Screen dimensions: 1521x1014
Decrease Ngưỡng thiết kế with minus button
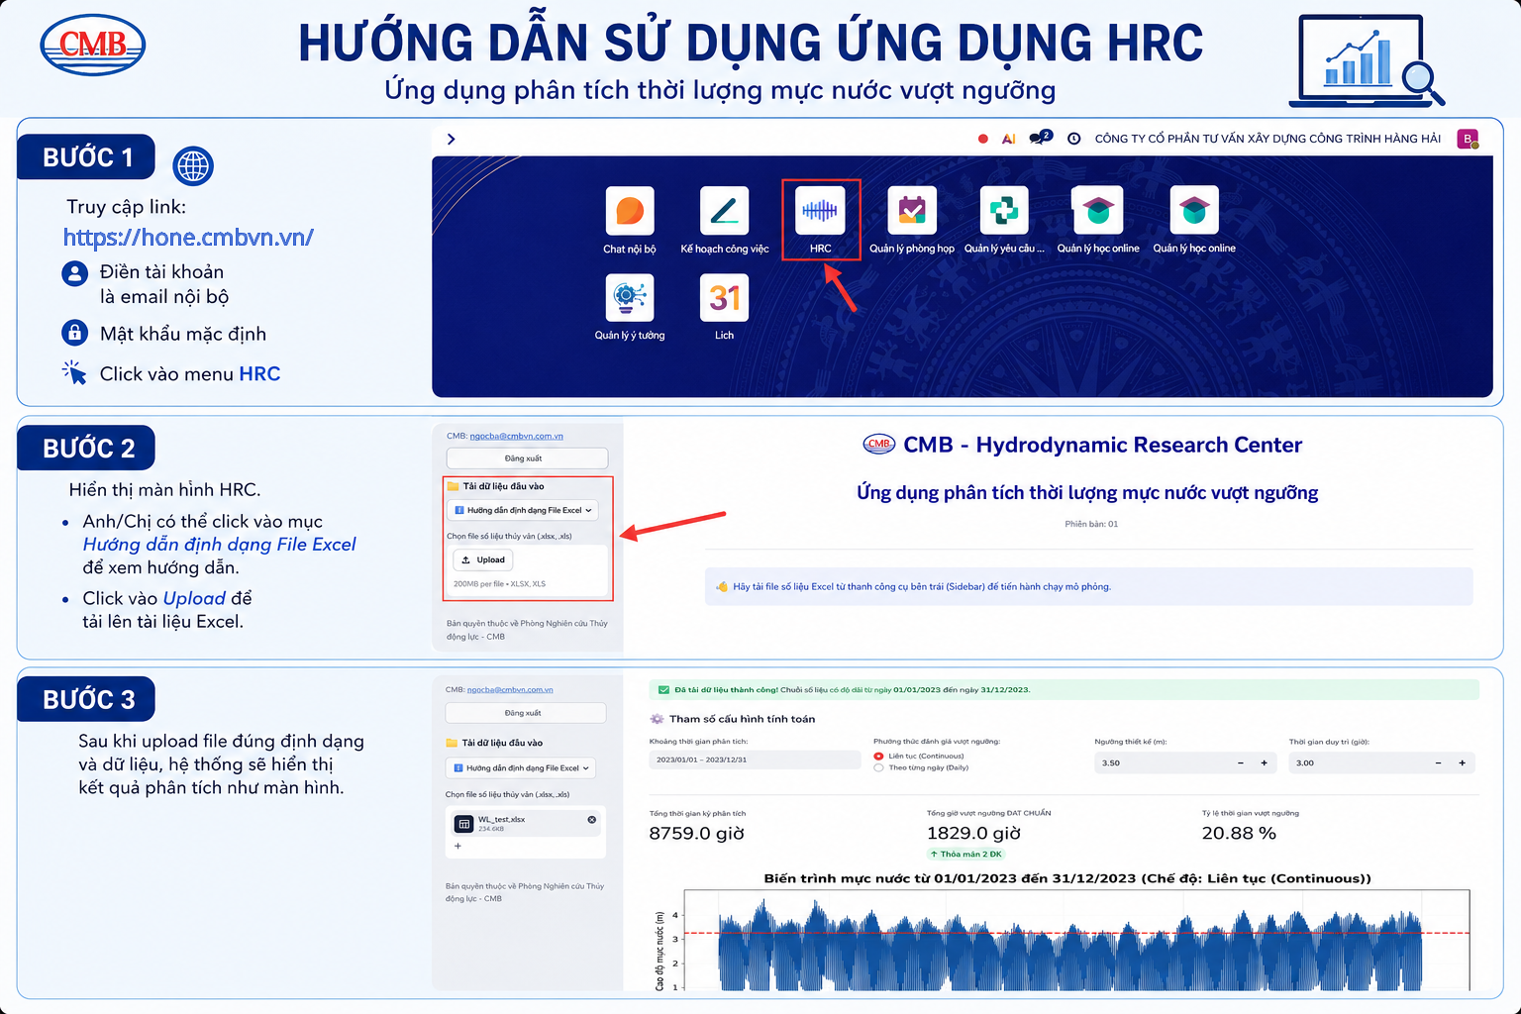tap(1241, 762)
